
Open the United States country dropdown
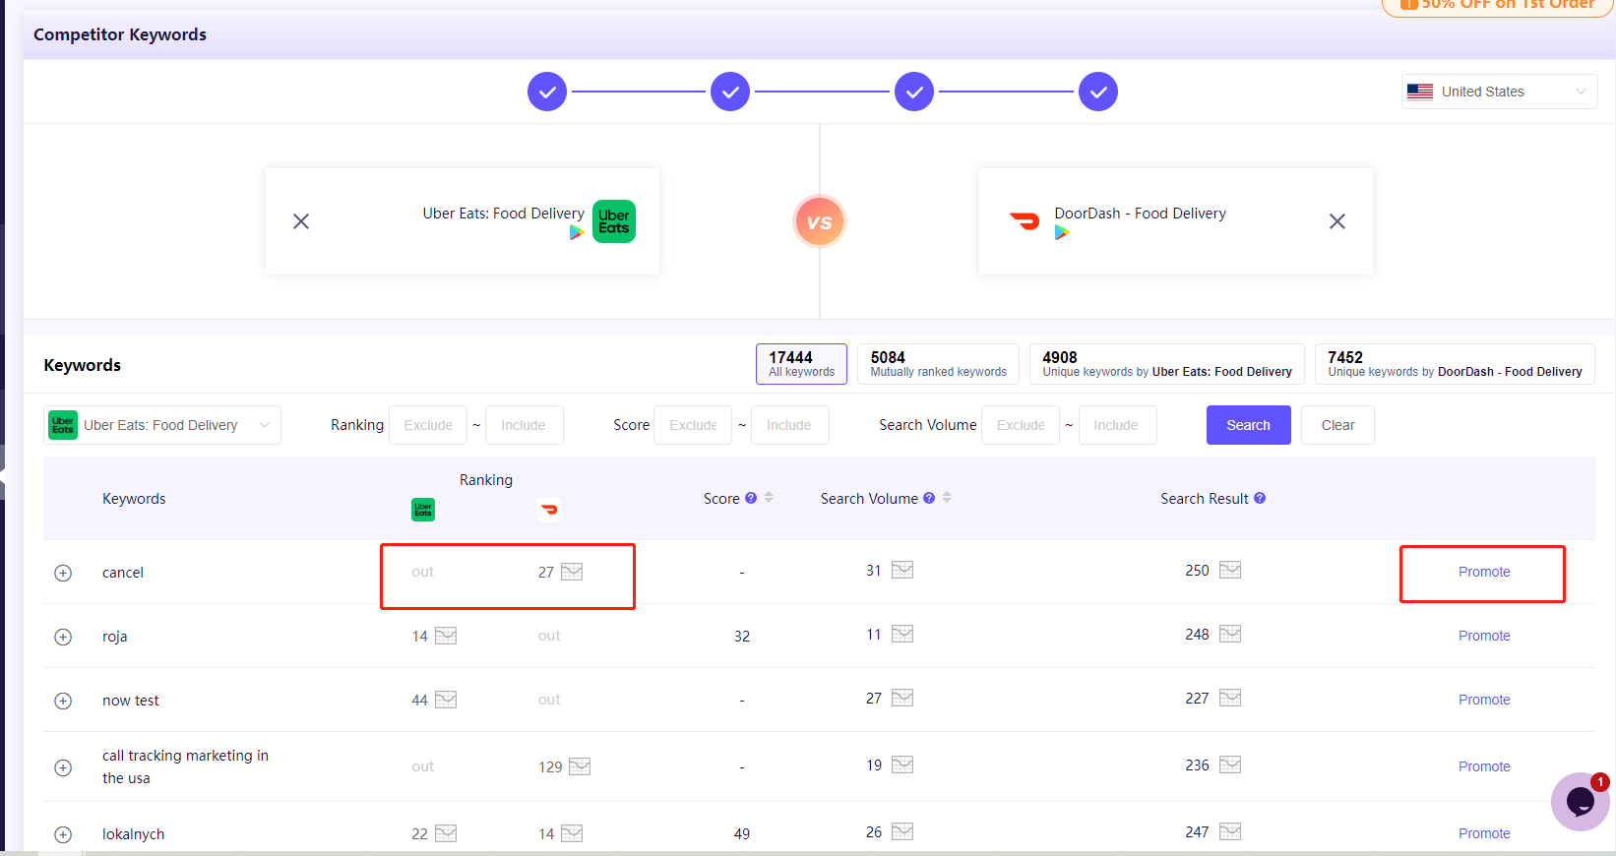(x=1499, y=92)
